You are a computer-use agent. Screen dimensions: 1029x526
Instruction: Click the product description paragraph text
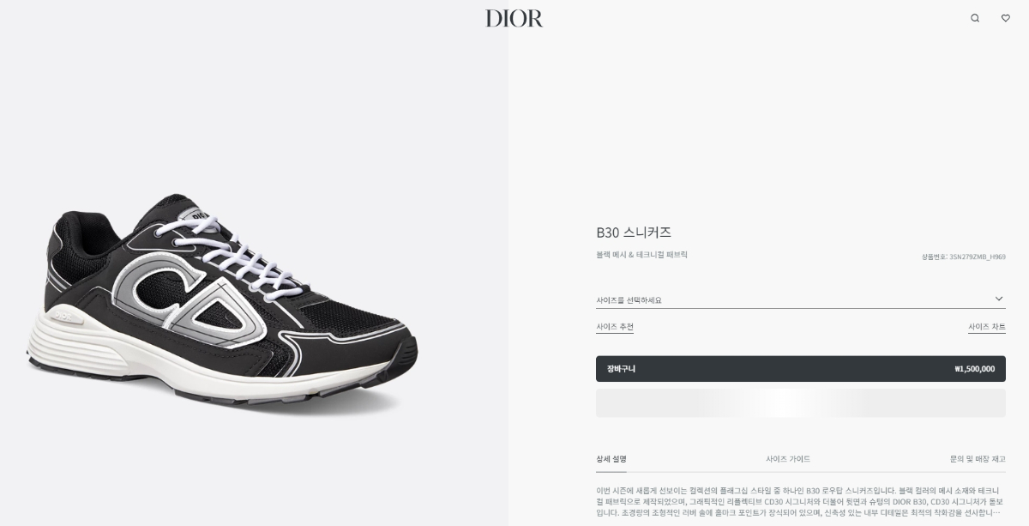801,501
